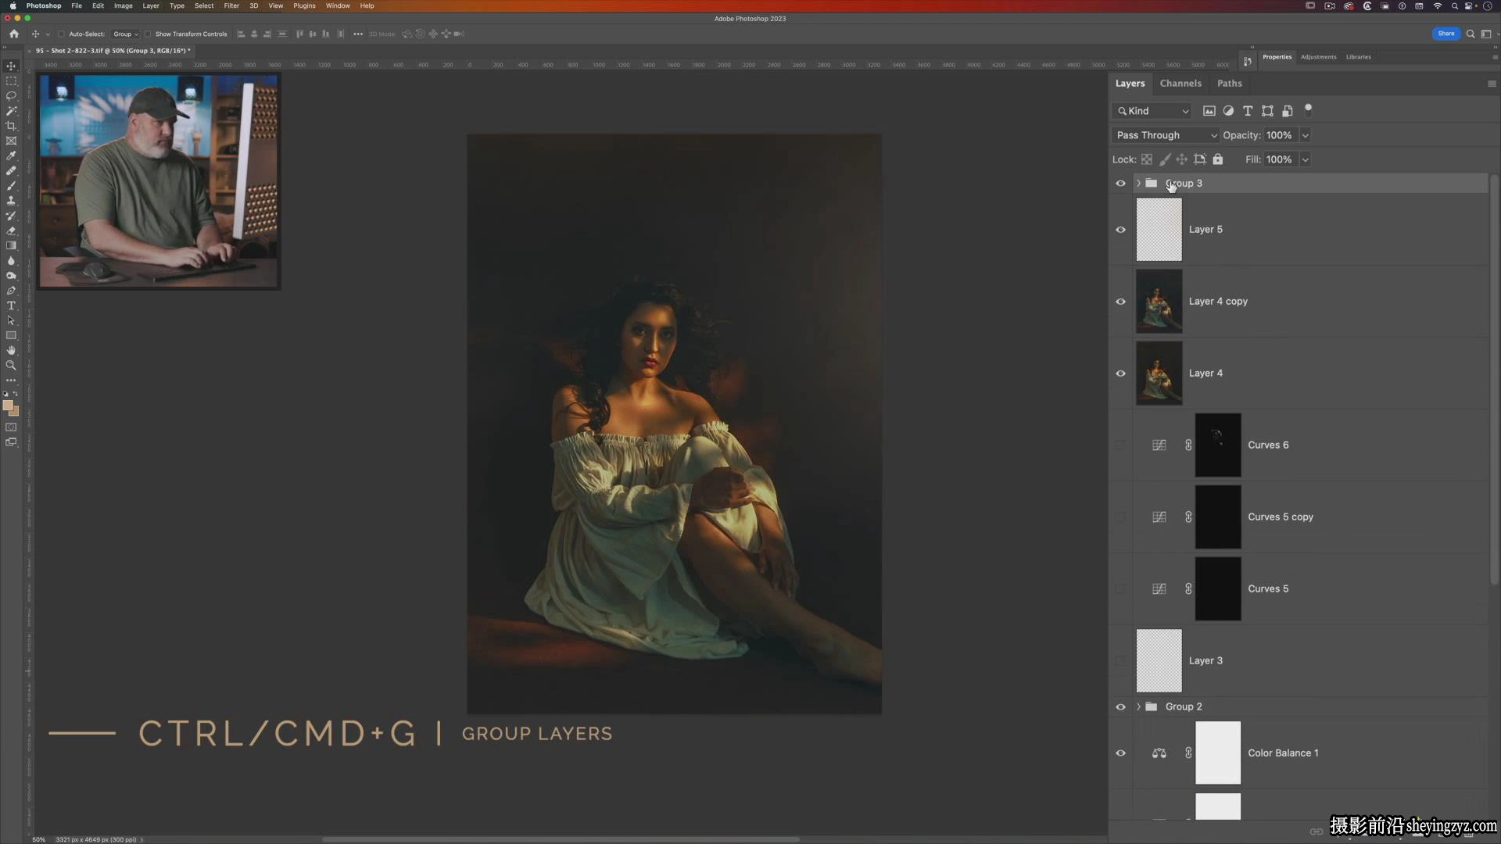
Task: Hide the Layer 4 copy layer
Action: point(1120,302)
